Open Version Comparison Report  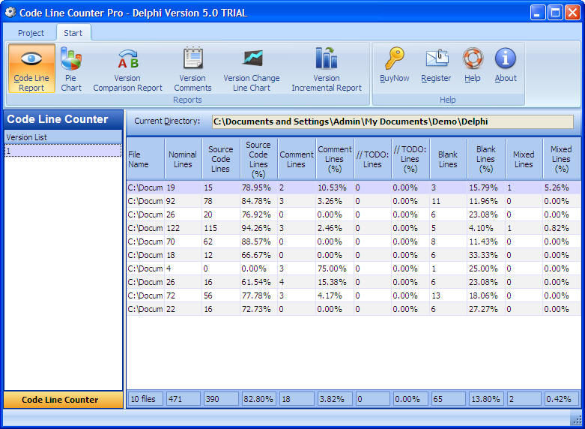coord(127,68)
